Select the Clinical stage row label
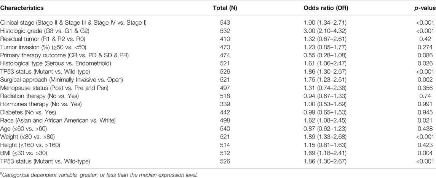 (73, 23)
